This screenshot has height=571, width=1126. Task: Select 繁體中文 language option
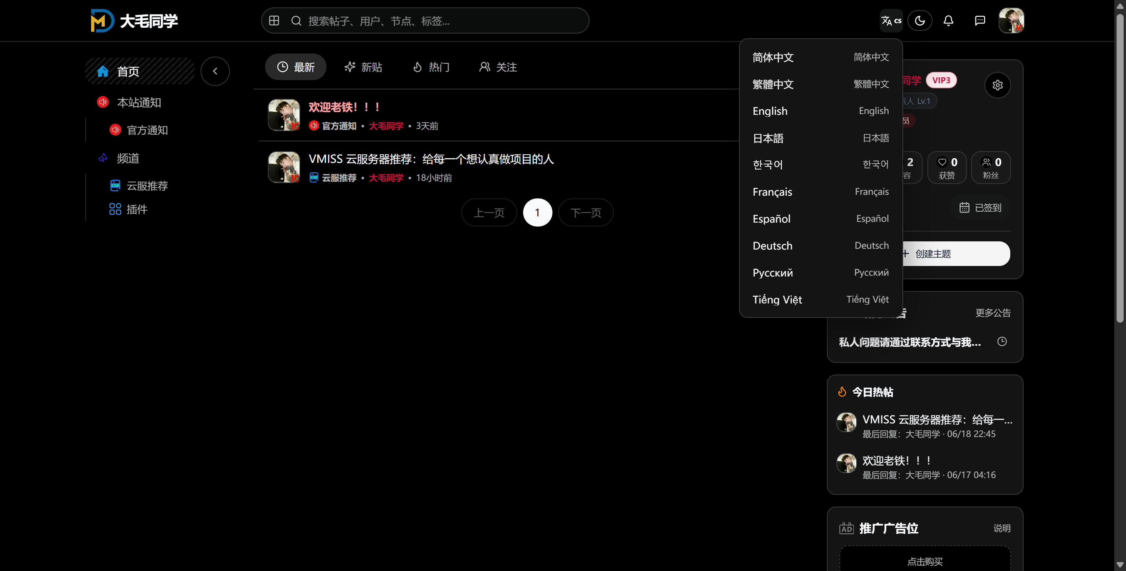[821, 84]
